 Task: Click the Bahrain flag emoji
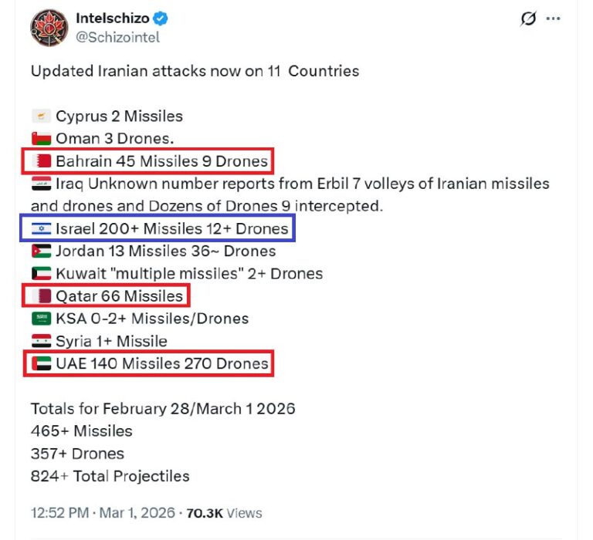click(42, 161)
